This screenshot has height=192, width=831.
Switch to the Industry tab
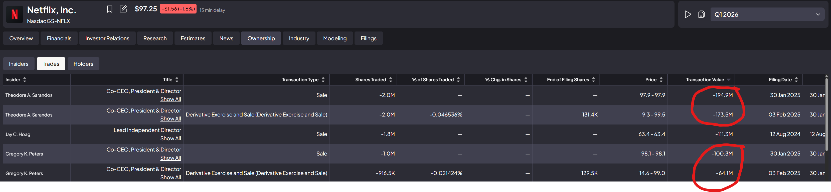coord(299,38)
